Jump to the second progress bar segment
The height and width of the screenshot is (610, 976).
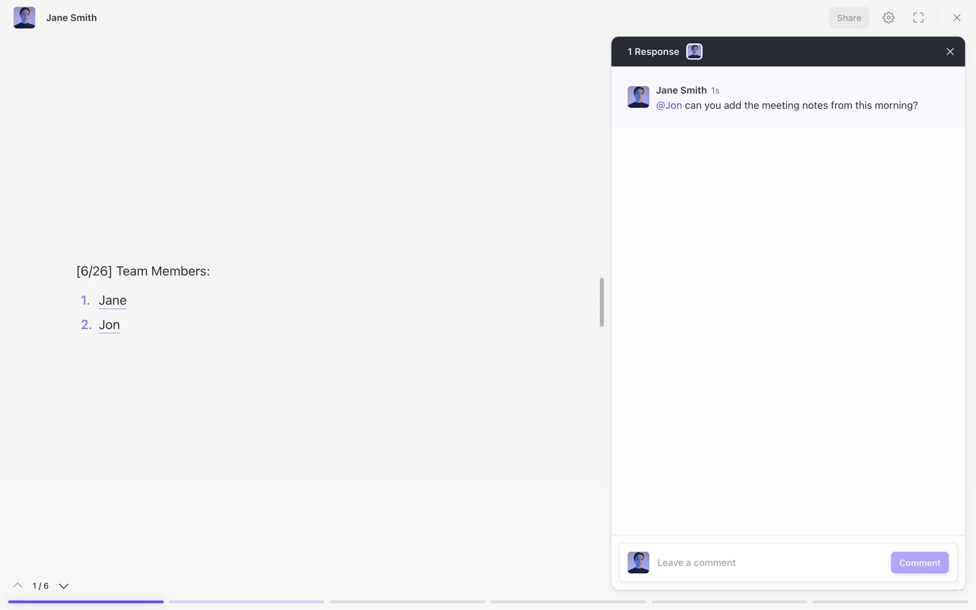[247, 602]
